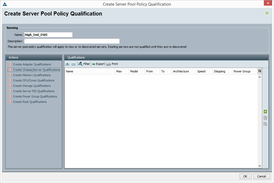This screenshot has width=274, height=183.
Task: Open Create Chassis/Server Qualifications link
Action: pos(36,70)
